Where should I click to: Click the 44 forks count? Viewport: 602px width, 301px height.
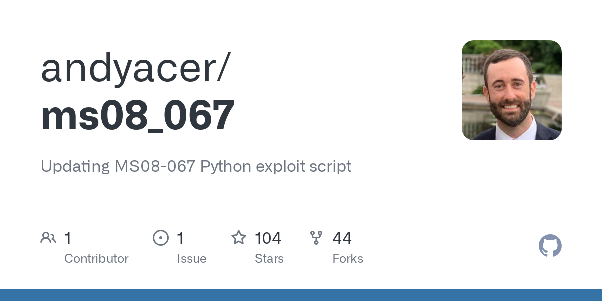342,238
